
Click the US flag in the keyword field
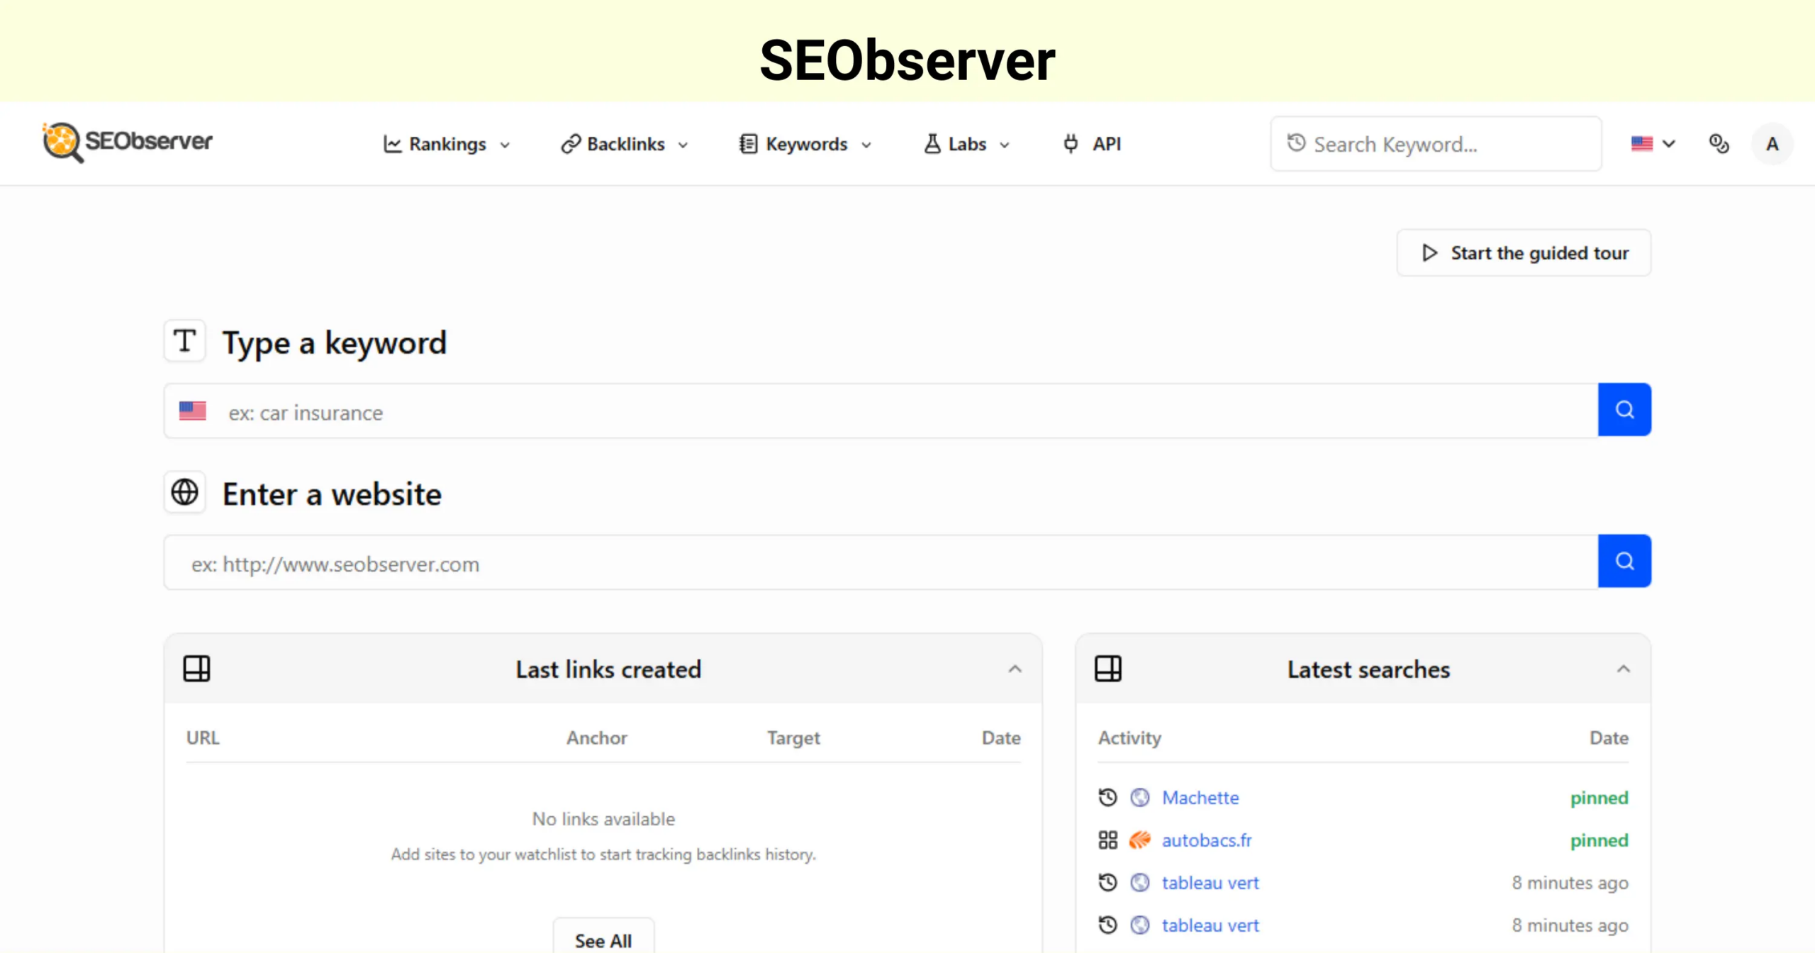tap(192, 411)
